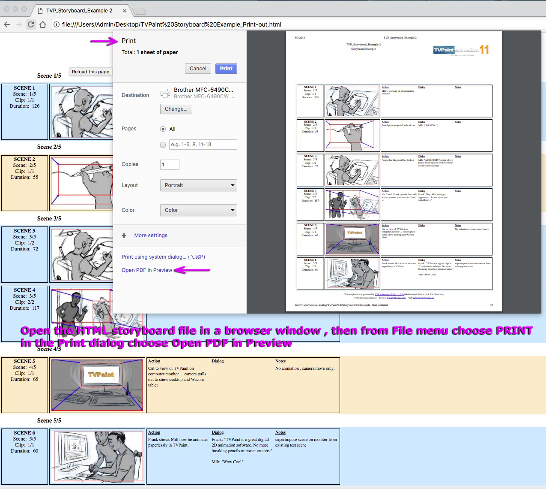Click the Notes heading in the Scene 6 row

point(280,432)
